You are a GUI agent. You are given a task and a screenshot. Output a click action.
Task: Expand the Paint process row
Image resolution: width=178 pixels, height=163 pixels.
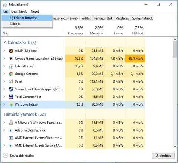pos(4,81)
